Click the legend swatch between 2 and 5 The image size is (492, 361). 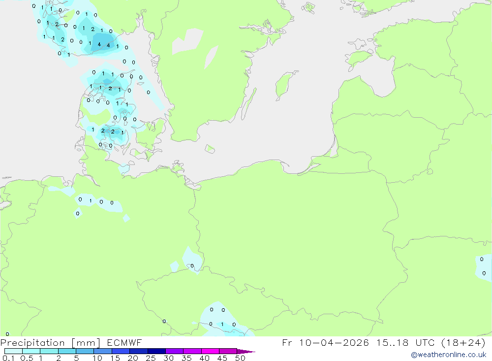click(67, 351)
